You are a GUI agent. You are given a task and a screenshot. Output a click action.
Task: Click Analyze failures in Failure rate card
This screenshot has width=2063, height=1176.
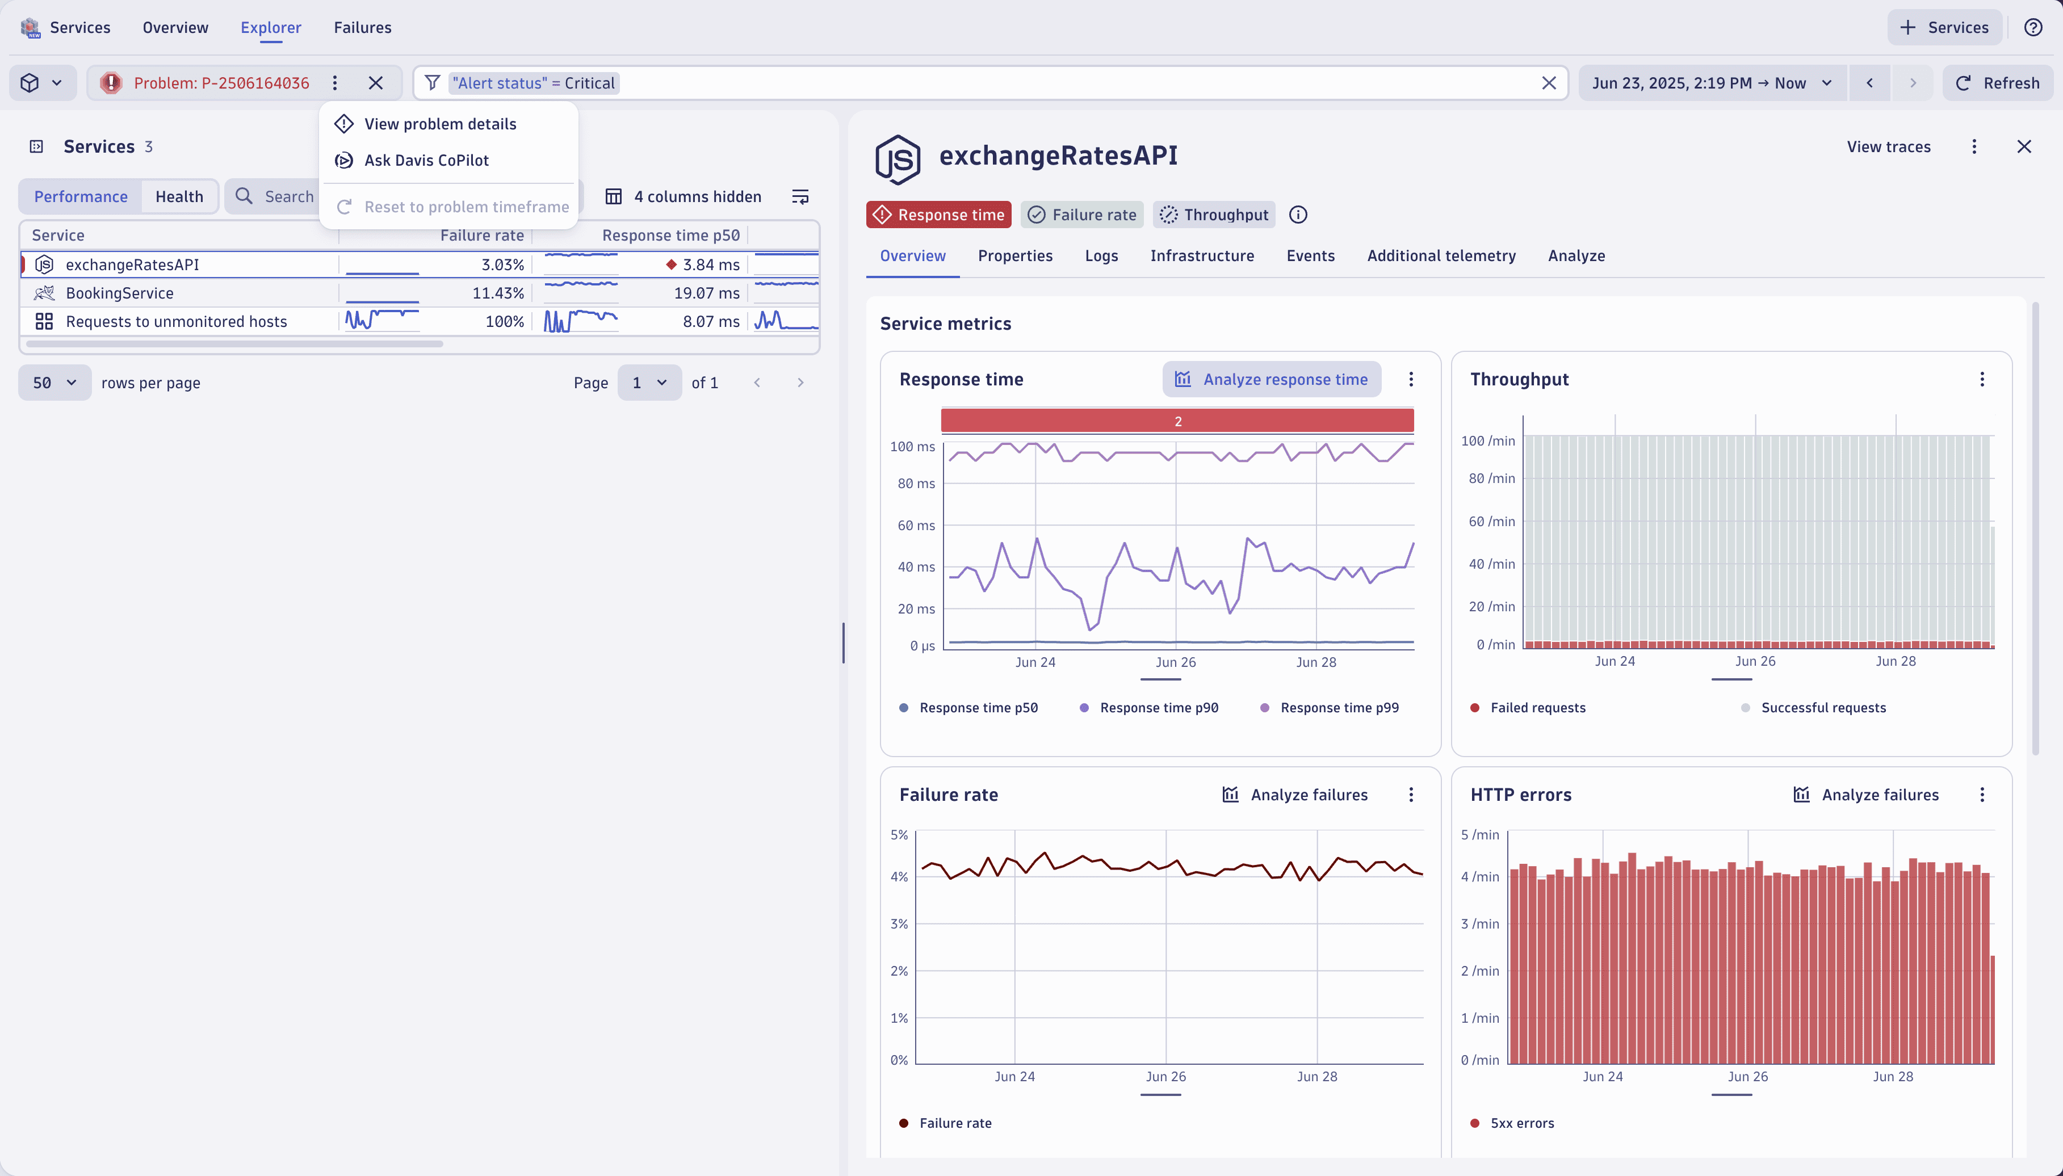[1295, 794]
